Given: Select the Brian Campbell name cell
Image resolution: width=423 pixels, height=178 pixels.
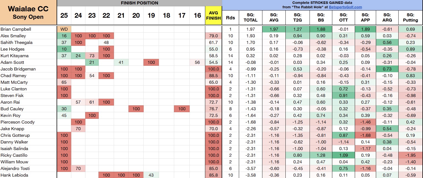Looking at the screenshot, I should click(16, 29).
